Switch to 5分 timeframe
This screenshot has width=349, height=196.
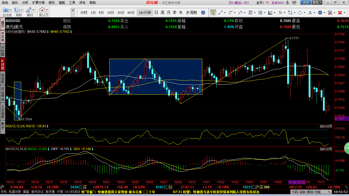tap(101, 13)
